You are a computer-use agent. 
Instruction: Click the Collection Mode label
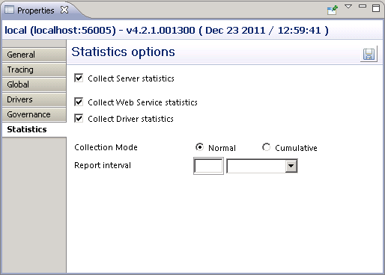coord(106,147)
